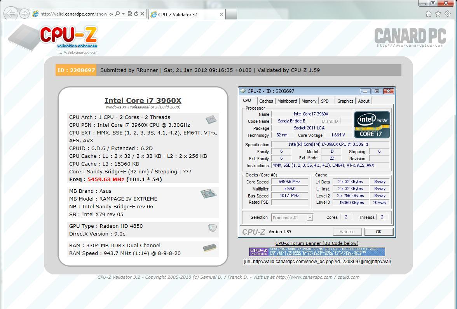This screenshot has width=457, height=309.
Task: Click the Name field Intel Core i7 3960X
Action: tap(312, 114)
